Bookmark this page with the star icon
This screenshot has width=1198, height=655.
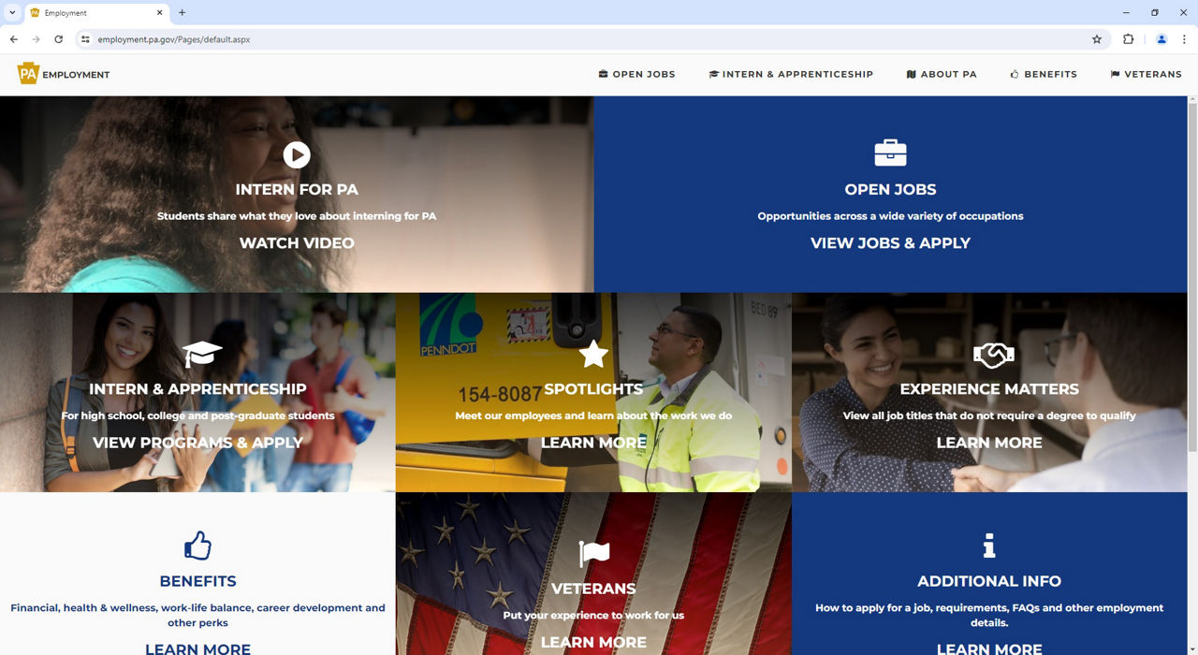1097,39
